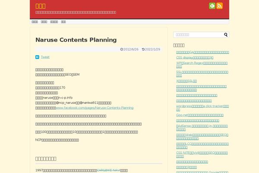Select the last navigation menu item
Viewport: 259px width, 173px height.
pyautogui.click(x=63, y=21)
